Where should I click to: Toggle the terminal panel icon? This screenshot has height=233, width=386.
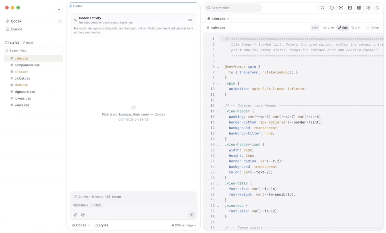click(350, 8)
